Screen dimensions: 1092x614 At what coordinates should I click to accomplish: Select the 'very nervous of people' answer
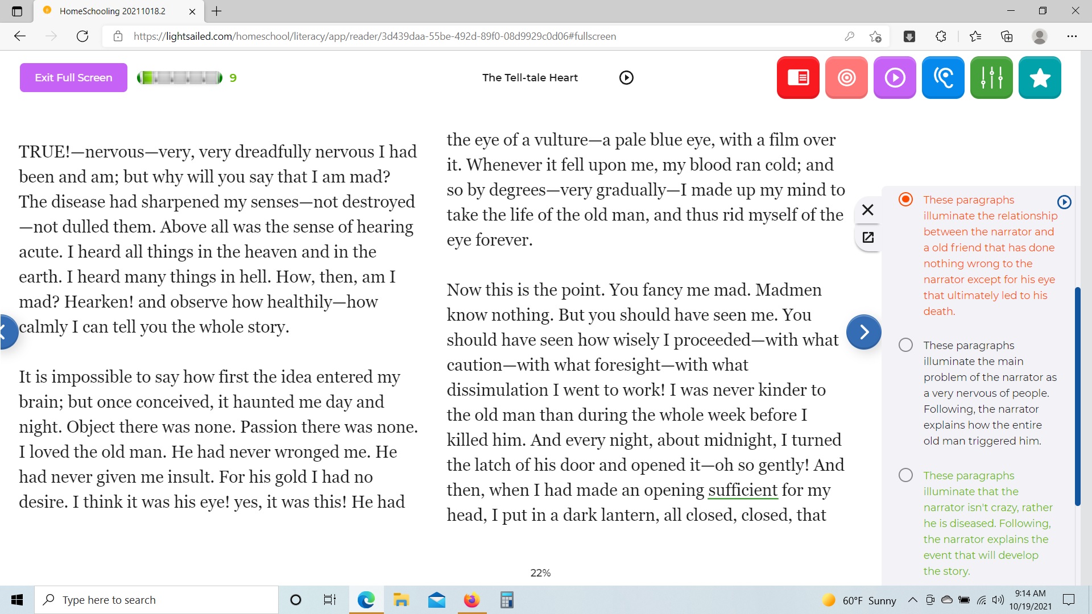(905, 345)
